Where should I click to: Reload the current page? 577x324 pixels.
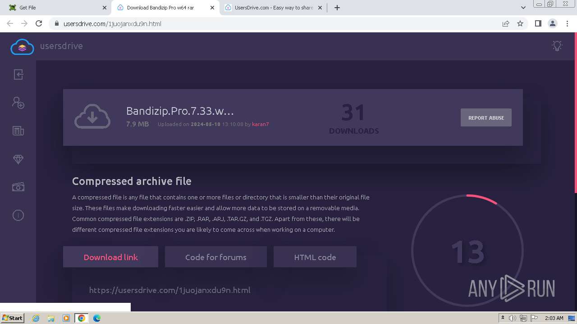(39, 23)
